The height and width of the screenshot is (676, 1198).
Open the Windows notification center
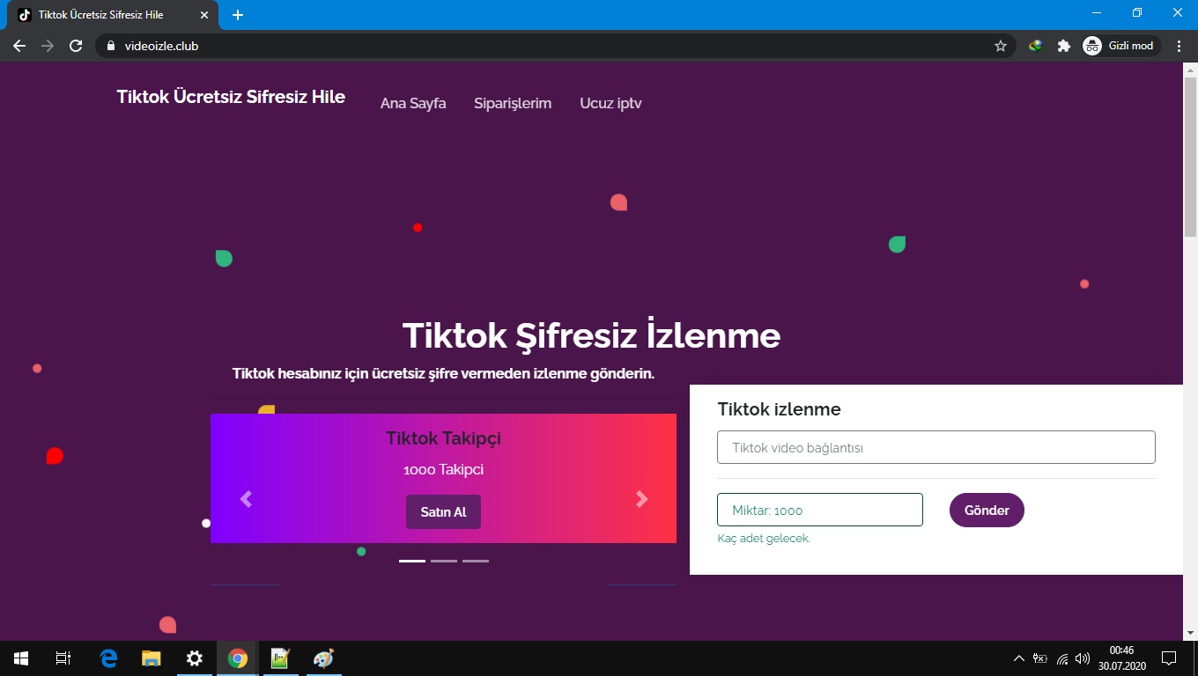click(1169, 658)
